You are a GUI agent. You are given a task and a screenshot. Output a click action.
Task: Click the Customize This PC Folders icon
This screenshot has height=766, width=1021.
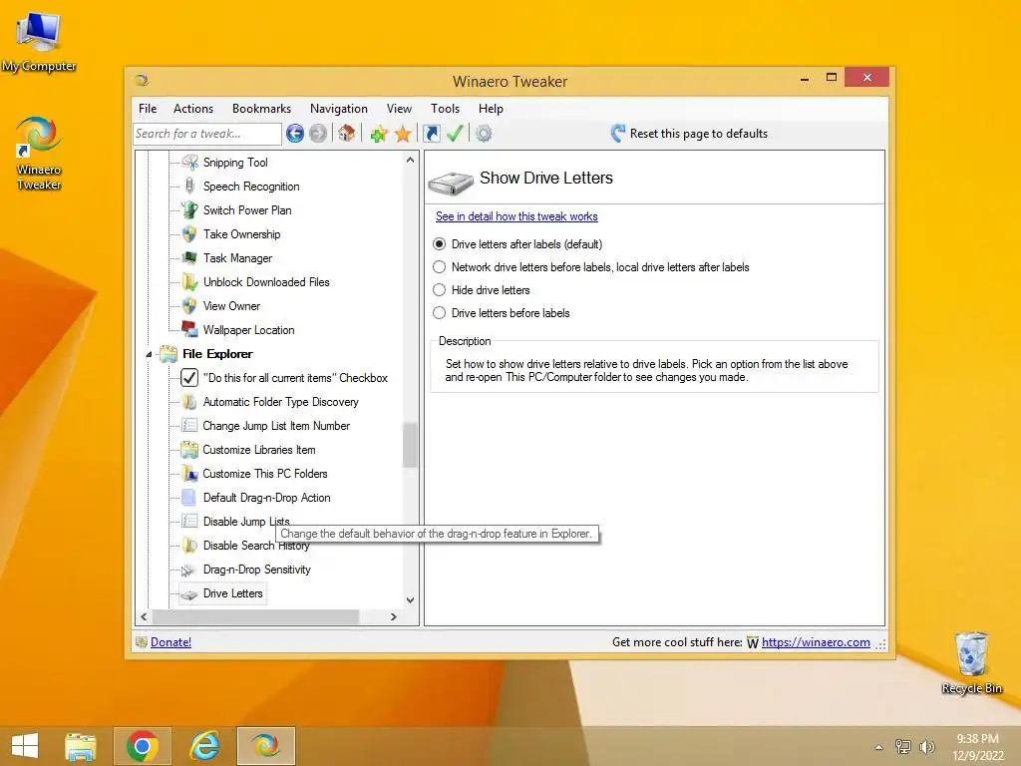tap(189, 474)
